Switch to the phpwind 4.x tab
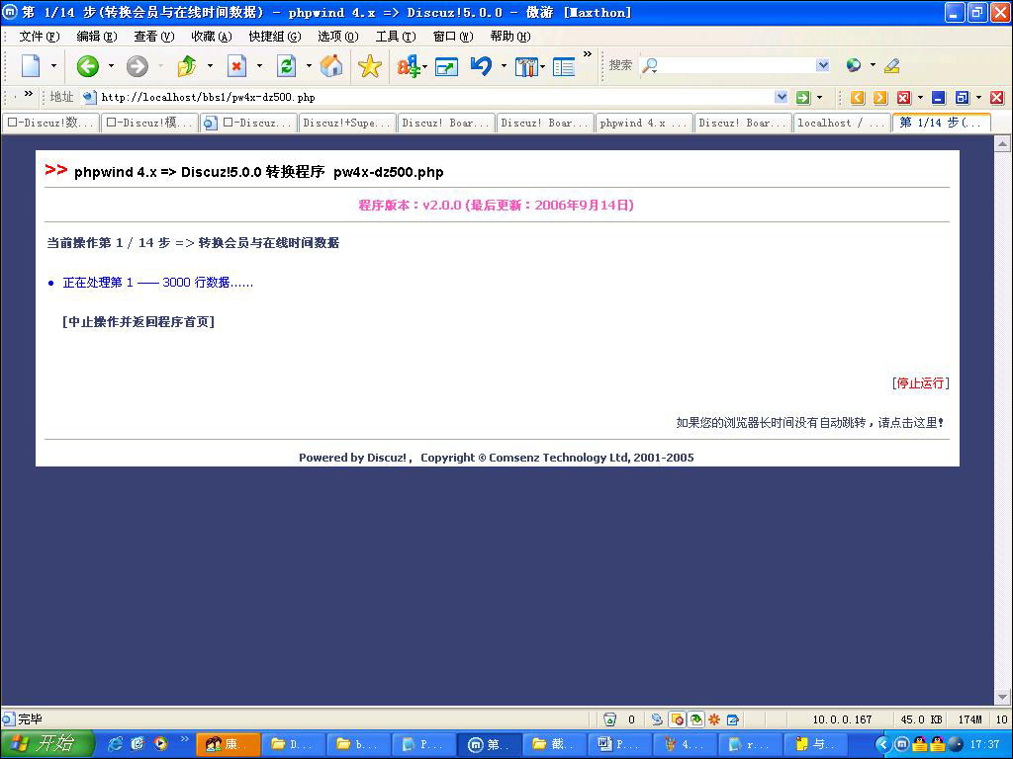 [643, 123]
